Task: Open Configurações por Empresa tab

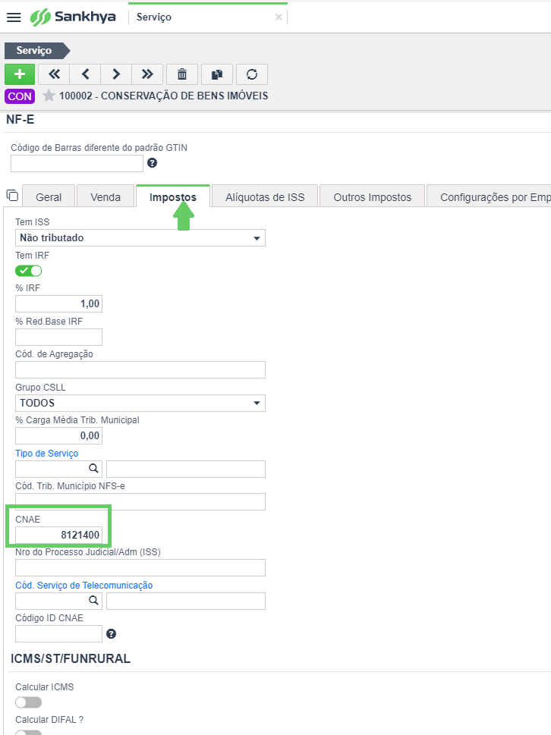Action: (489, 197)
